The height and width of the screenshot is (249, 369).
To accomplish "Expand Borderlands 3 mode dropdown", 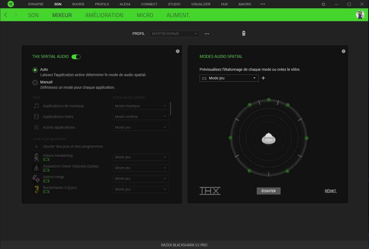I will point(141,189).
